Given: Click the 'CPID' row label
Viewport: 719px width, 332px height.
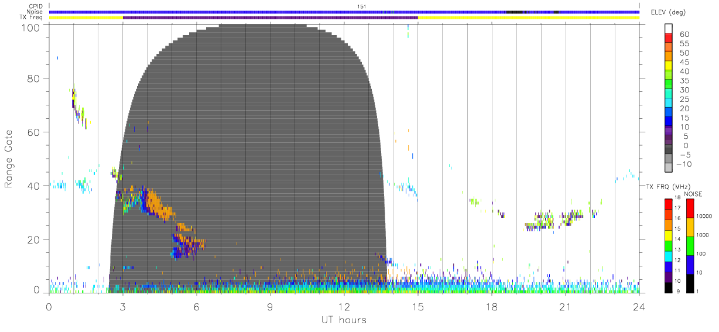Looking at the screenshot, I should click(36, 6).
